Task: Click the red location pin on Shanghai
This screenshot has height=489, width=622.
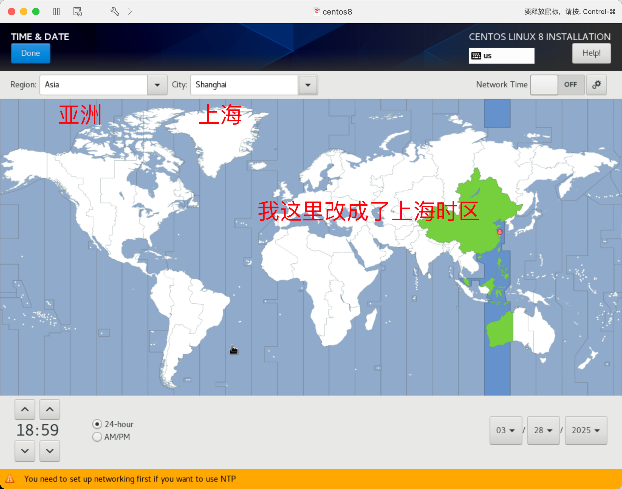Action: (500, 232)
